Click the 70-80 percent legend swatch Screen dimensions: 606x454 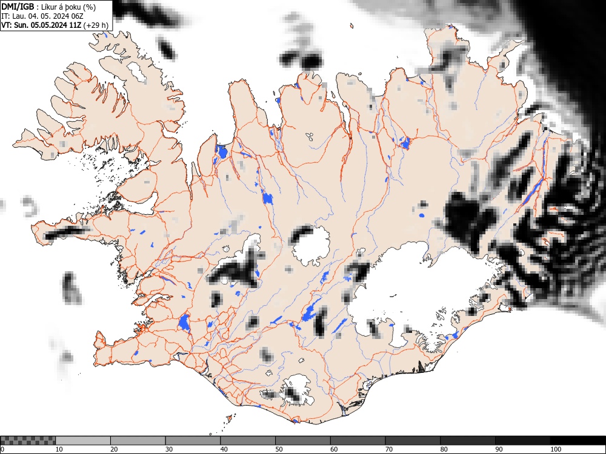pyautogui.click(x=413, y=441)
